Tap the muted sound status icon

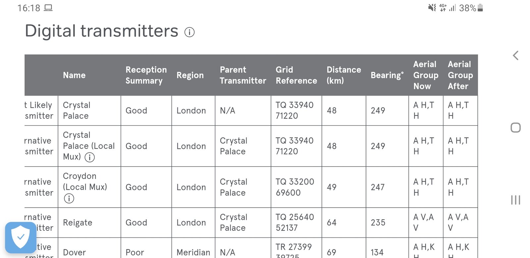[432, 8]
